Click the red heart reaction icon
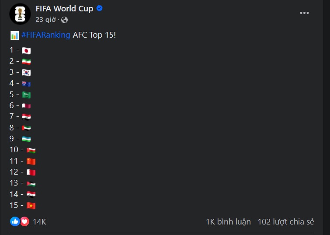The height and width of the screenshot is (235, 330). (24, 221)
